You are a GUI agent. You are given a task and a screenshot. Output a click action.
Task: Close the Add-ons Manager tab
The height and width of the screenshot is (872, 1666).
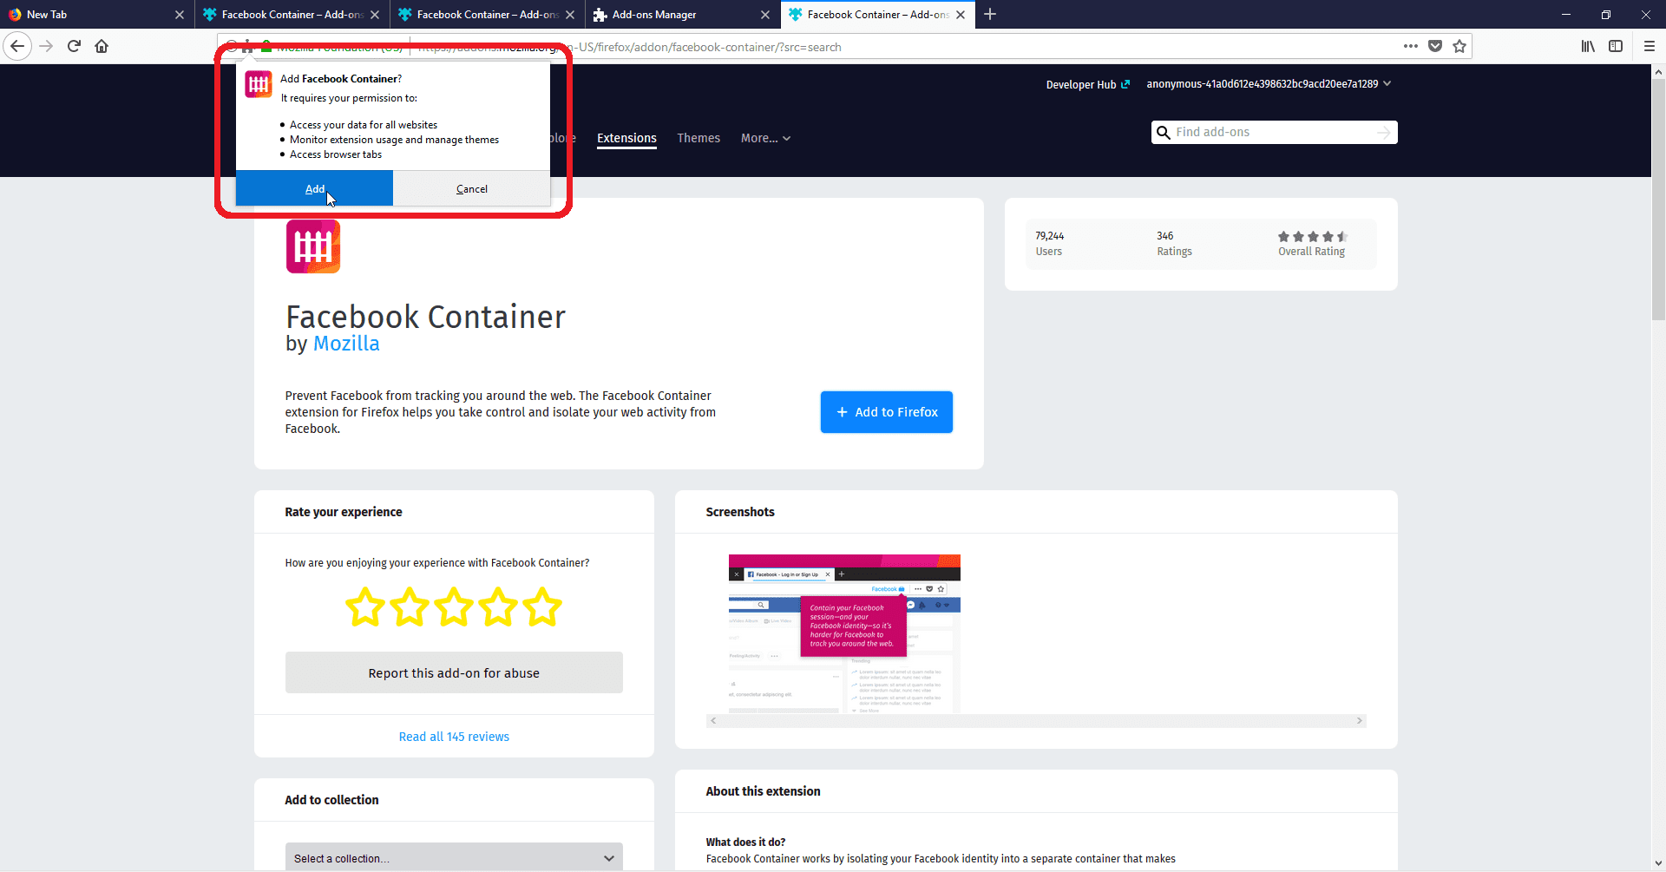coord(765,15)
